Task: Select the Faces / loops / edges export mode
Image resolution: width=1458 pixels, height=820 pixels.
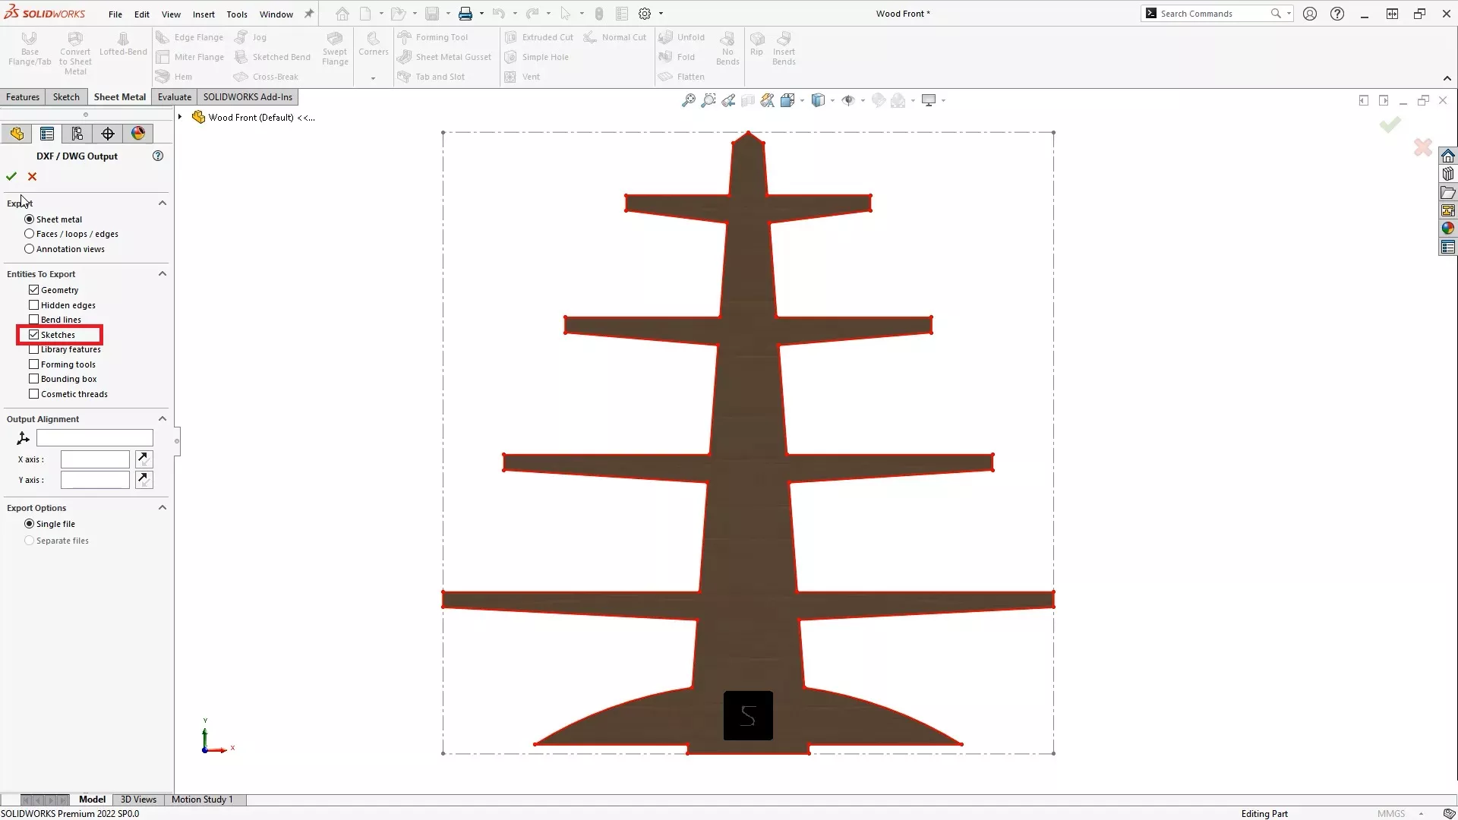Action: 28,234
